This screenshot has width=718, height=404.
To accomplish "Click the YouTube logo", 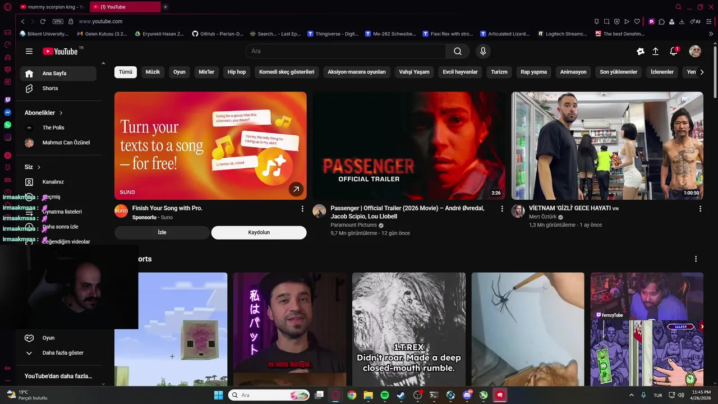I will click(60, 51).
